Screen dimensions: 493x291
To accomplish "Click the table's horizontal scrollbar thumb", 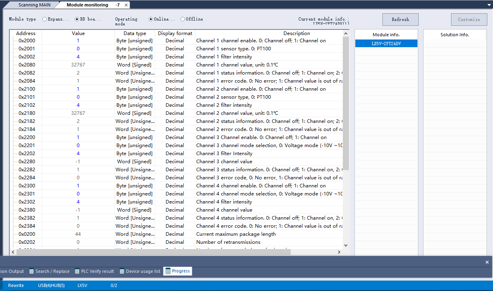I will click(153, 252).
